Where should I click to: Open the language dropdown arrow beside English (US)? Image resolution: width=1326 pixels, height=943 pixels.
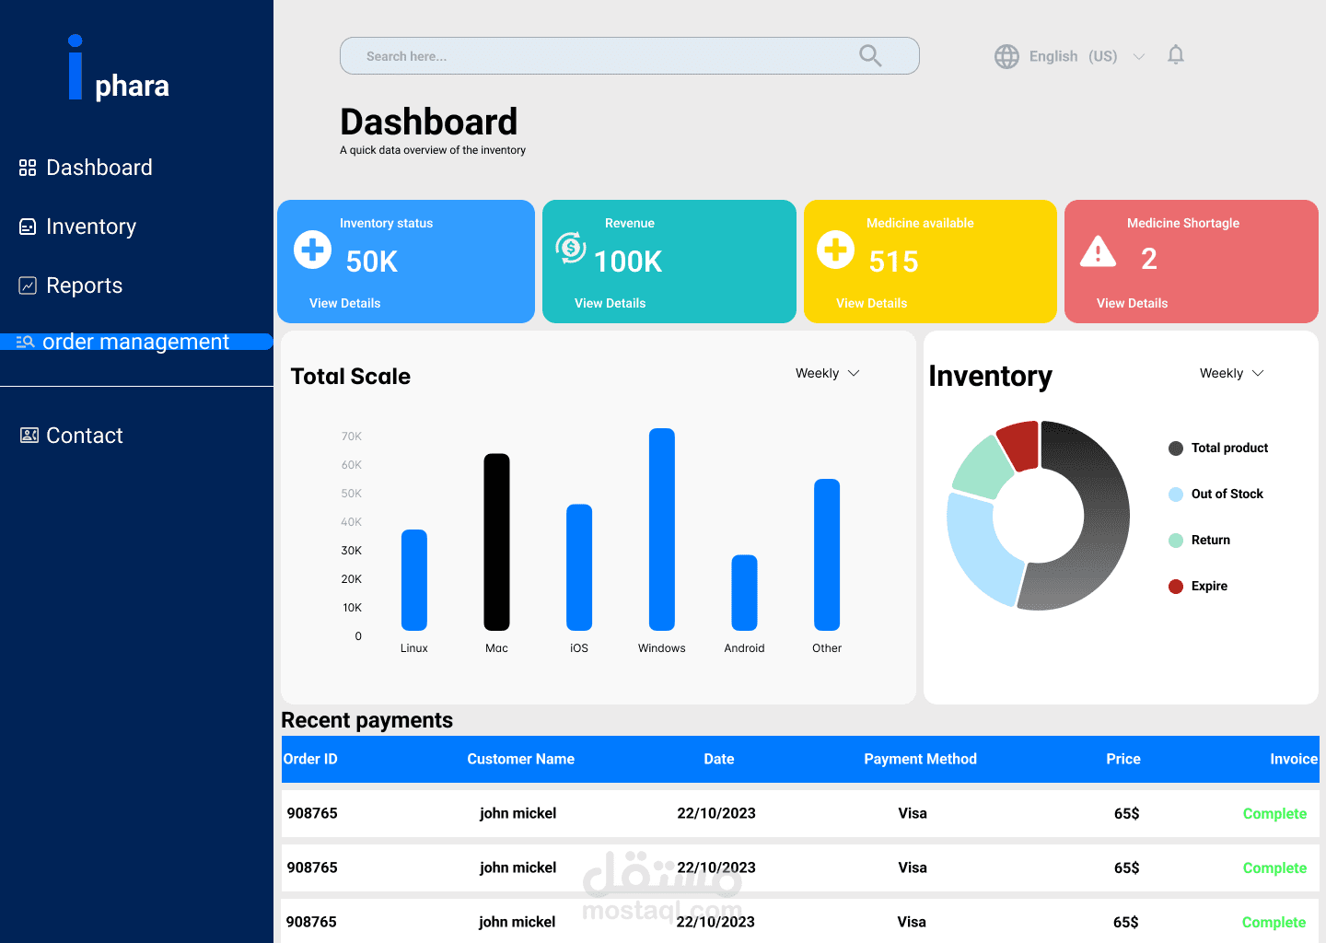(1139, 56)
